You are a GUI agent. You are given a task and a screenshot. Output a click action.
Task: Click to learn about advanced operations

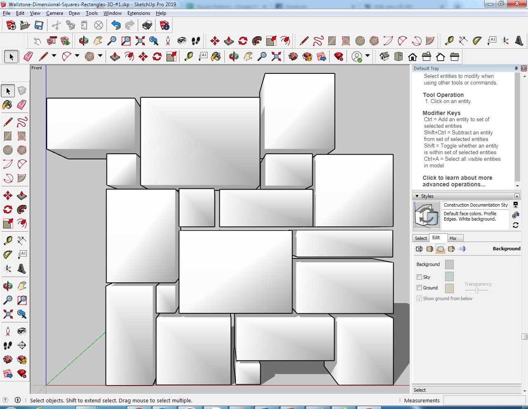[x=457, y=181]
